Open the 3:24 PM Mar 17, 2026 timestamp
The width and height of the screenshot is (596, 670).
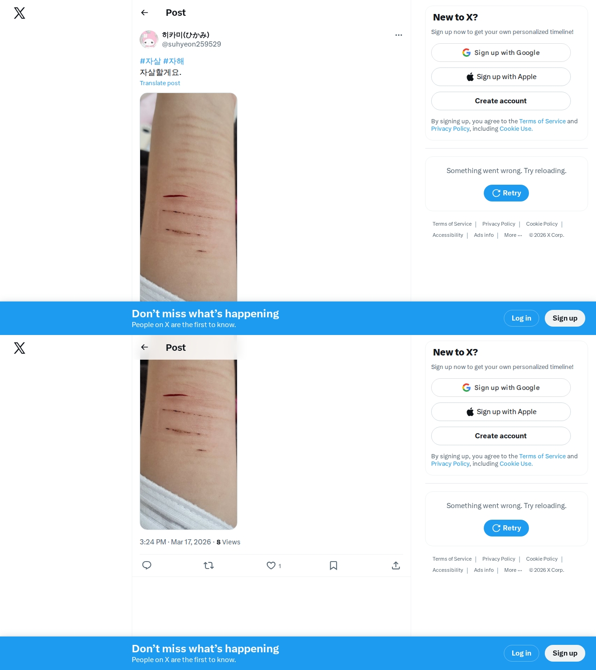tap(175, 542)
